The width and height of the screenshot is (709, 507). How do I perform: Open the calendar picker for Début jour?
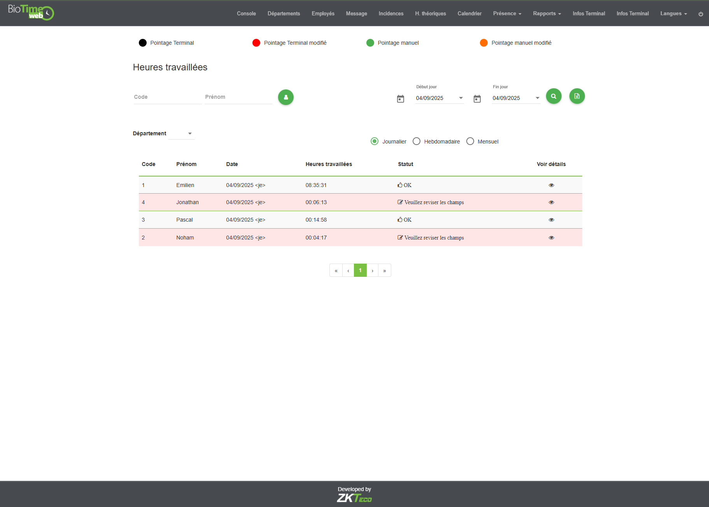coord(400,98)
